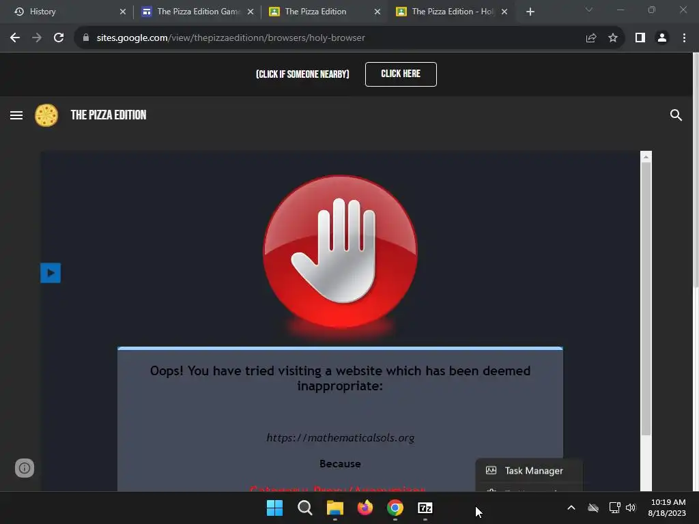Screen dimensions: 699x524
Task: Open the browser side panel
Action: tap(640, 38)
